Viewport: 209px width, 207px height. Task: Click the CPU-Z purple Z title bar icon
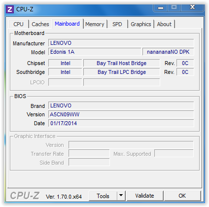pos(10,9)
